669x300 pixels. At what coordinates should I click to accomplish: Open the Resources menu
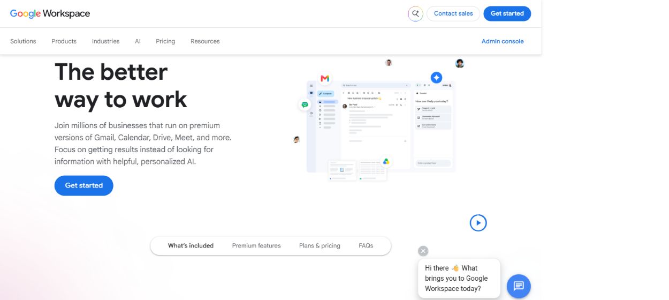click(205, 41)
